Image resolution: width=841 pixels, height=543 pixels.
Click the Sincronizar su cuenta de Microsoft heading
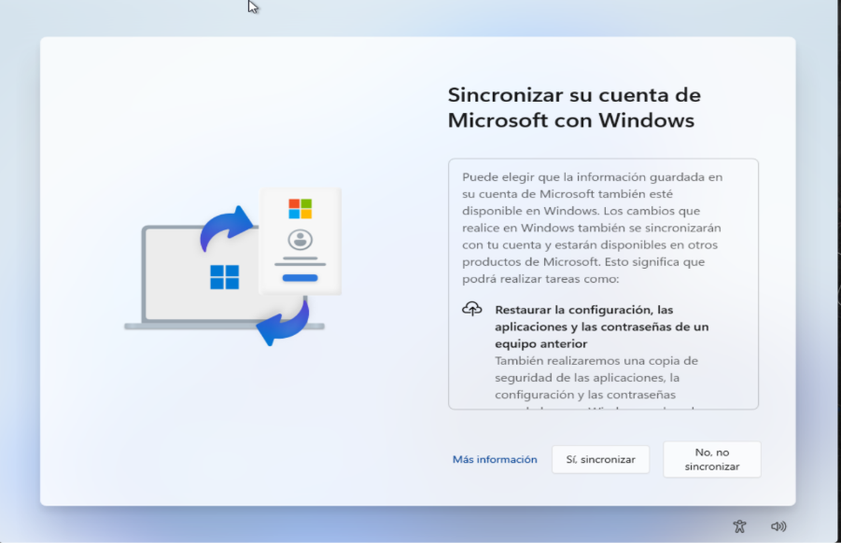pyautogui.click(x=573, y=107)
